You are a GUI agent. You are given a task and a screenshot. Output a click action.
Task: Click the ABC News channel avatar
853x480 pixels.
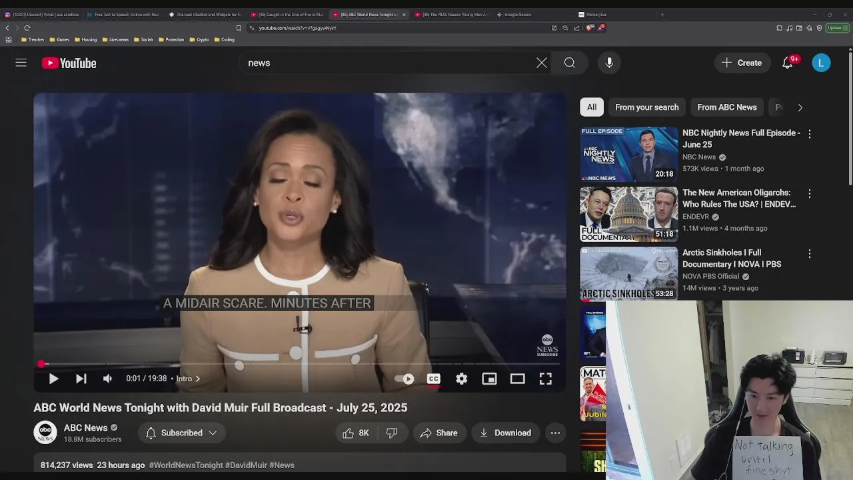[x=45, y=433]
